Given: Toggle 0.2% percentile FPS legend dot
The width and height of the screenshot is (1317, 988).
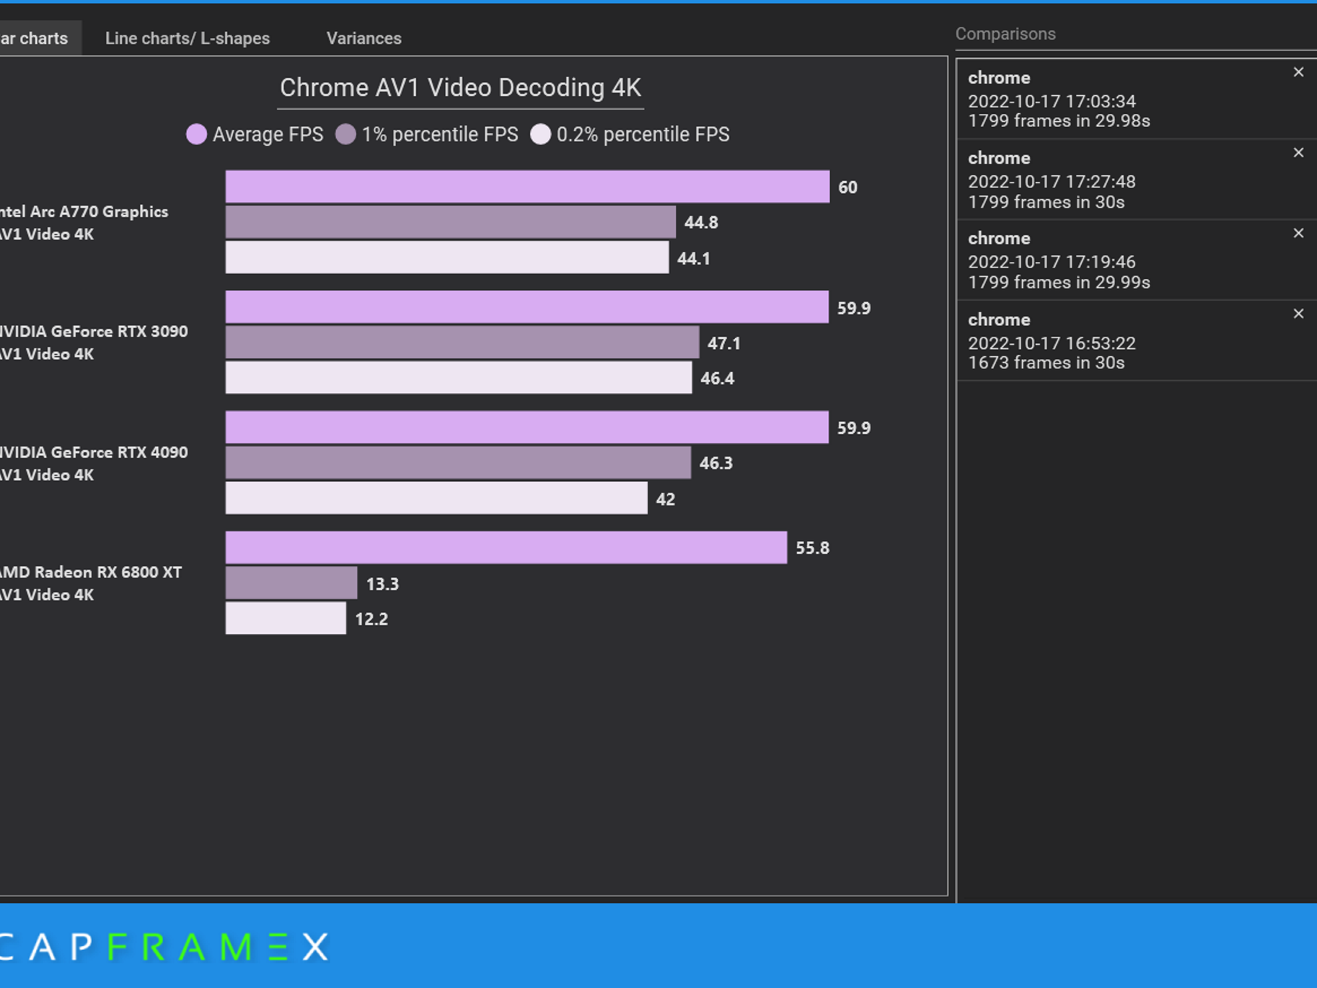Looking at the screenshot, I should (x=540, y=134).
